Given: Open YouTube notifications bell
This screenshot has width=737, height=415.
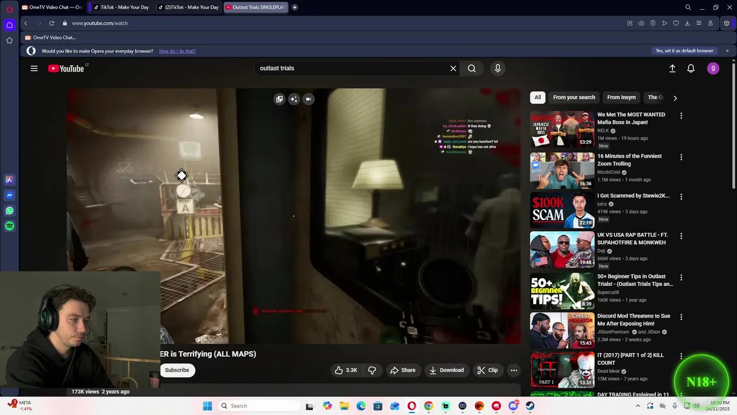Looking at the screenshot, I should (691, 69).
